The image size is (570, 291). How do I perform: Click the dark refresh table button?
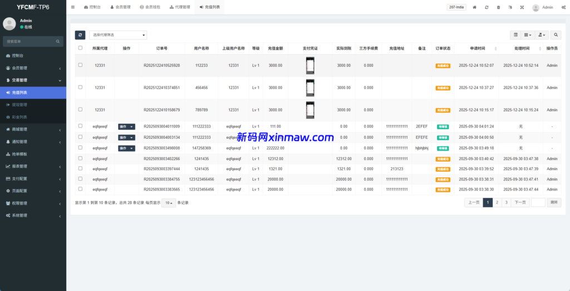tap(80, 35)
